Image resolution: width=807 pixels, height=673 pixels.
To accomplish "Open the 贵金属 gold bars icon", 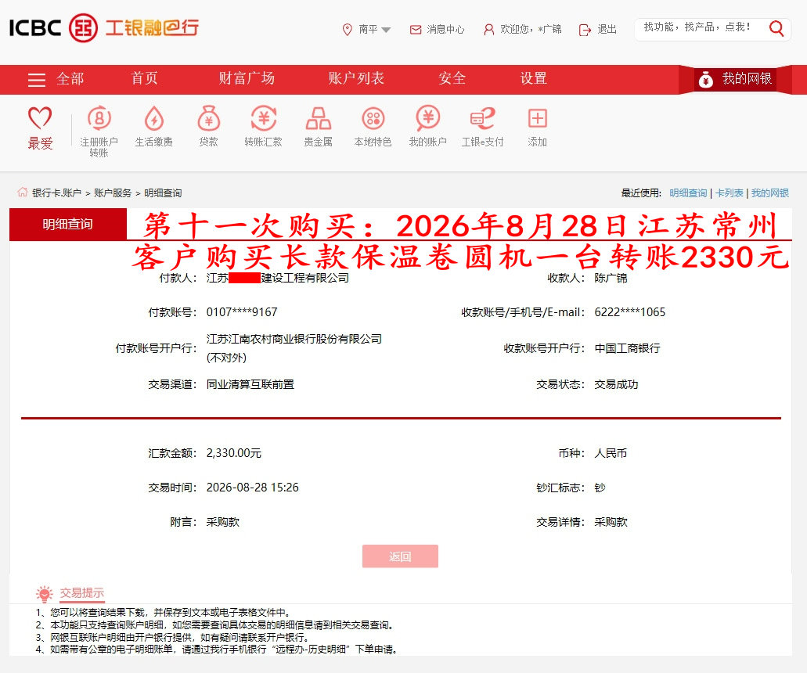I will coord(318,119).
